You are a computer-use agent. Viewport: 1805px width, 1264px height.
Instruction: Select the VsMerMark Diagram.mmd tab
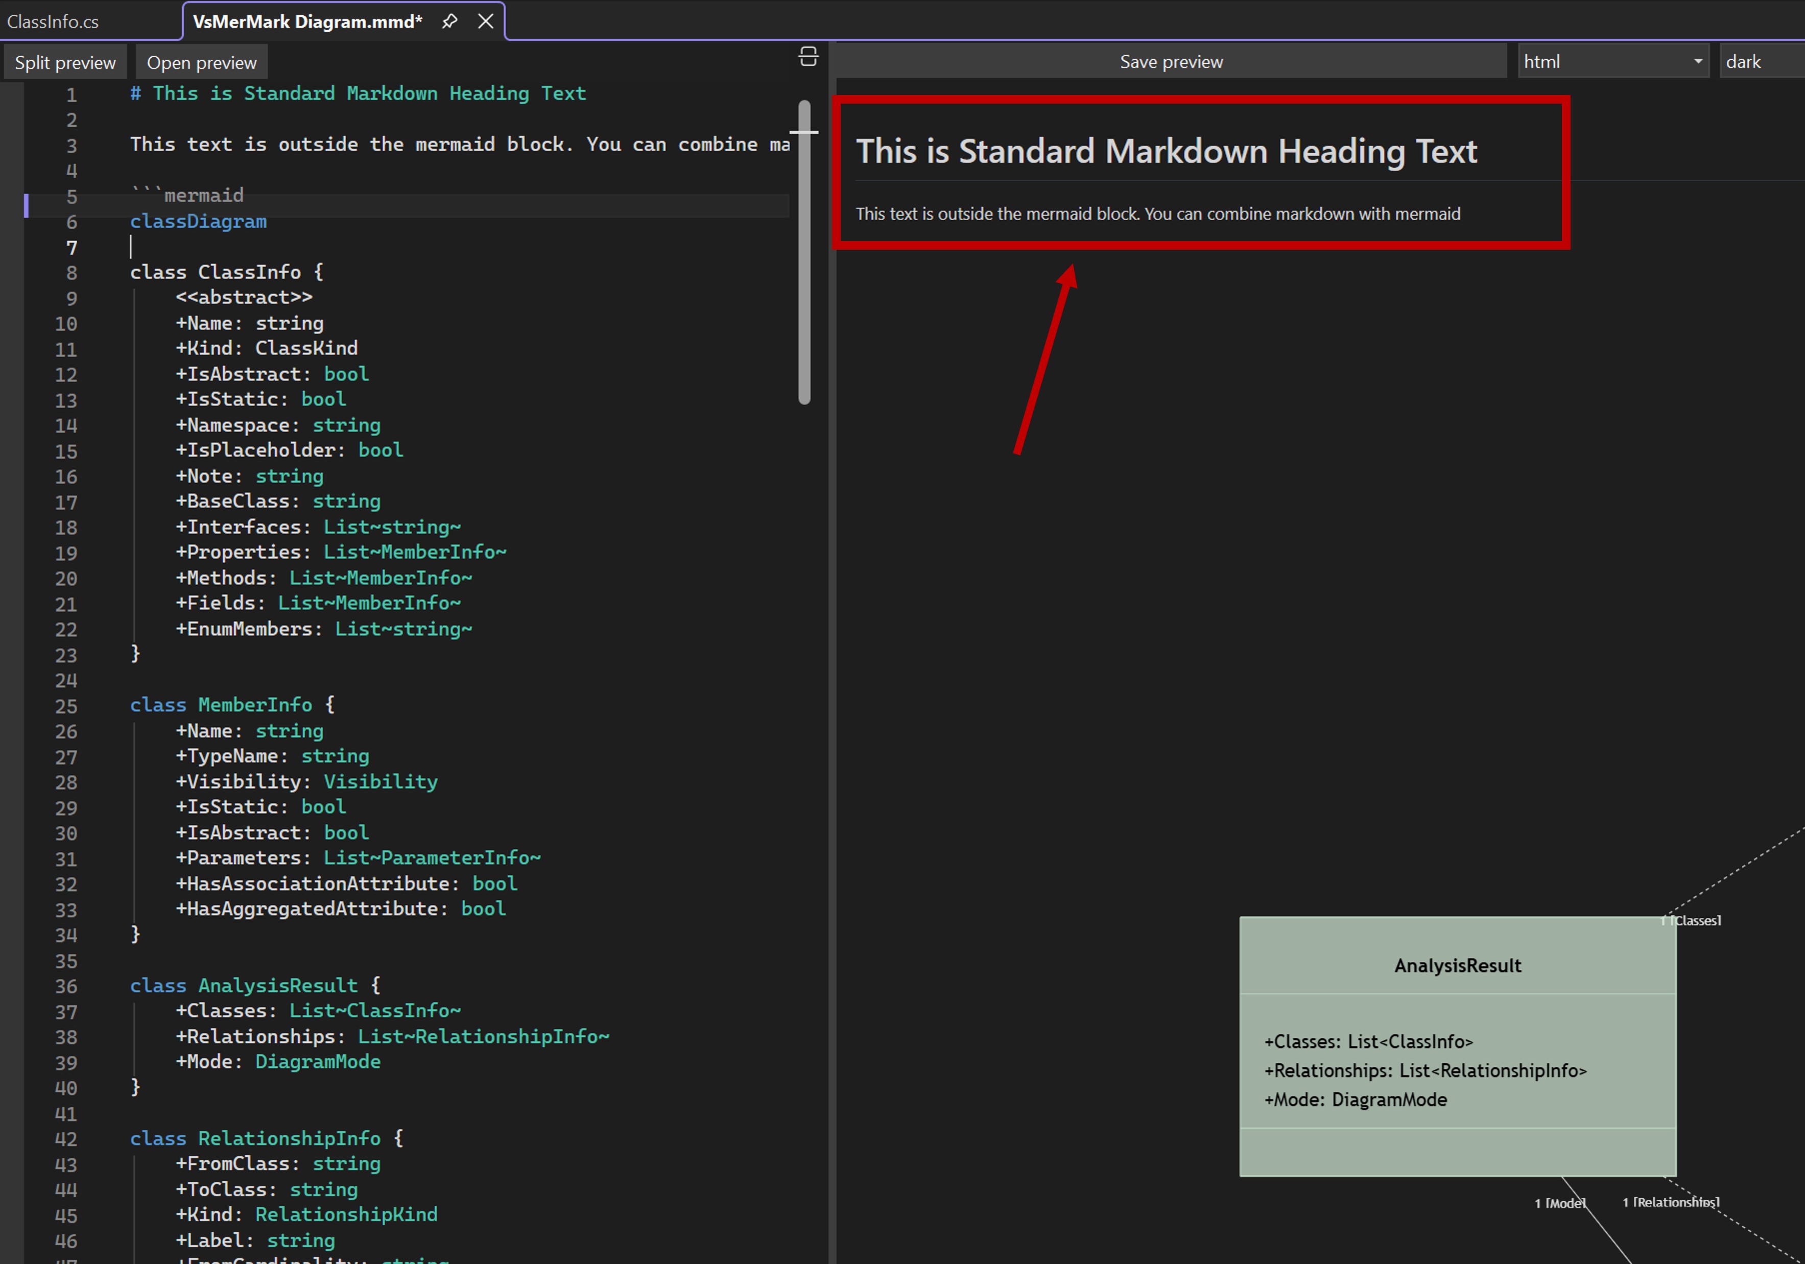[306, 21]
